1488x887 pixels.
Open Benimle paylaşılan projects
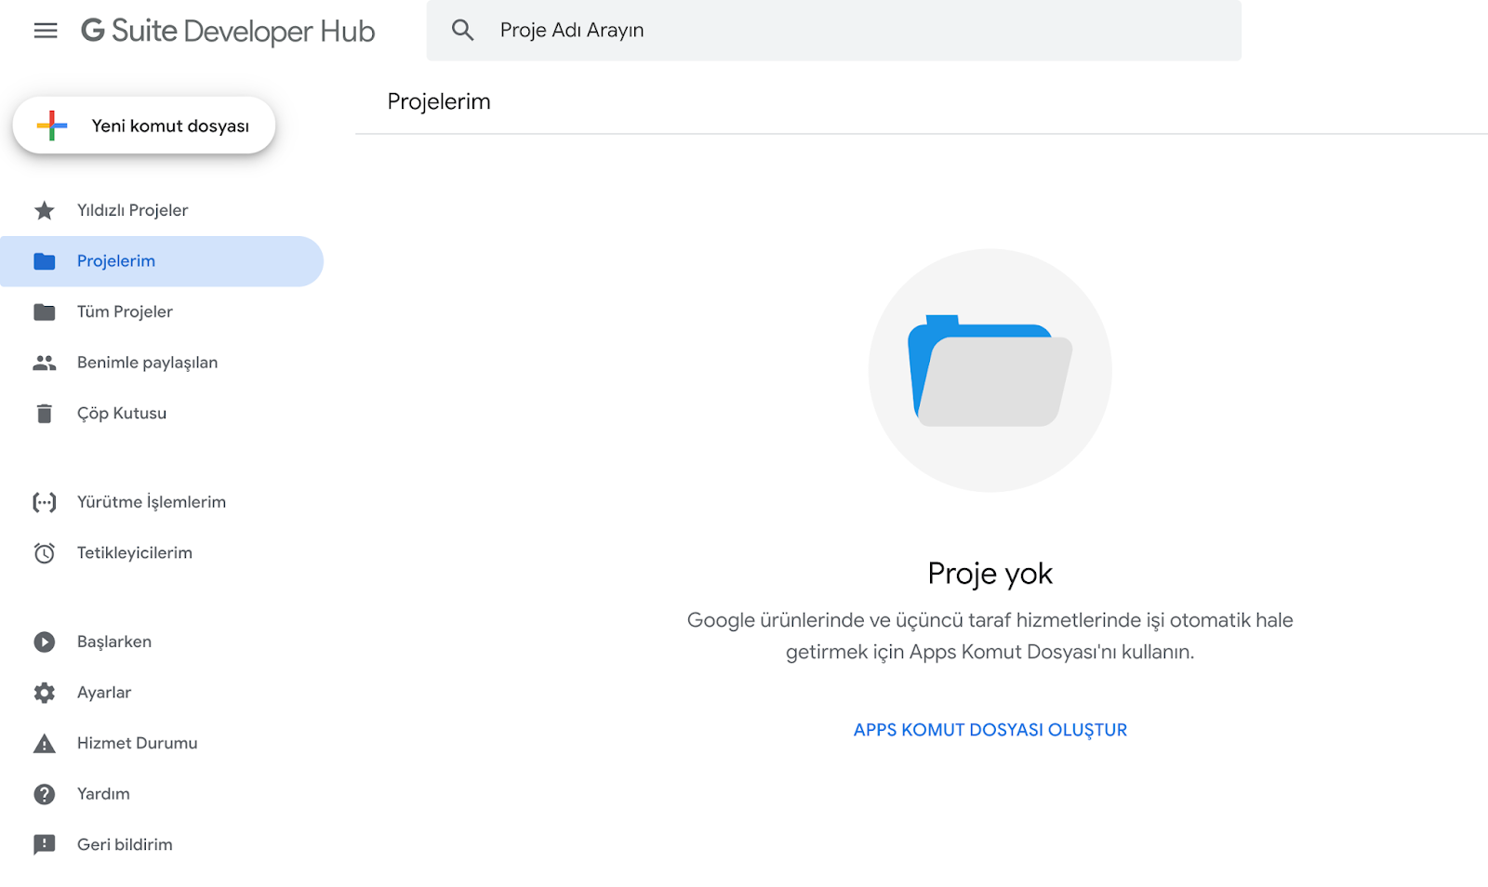[x=162, y=363]
